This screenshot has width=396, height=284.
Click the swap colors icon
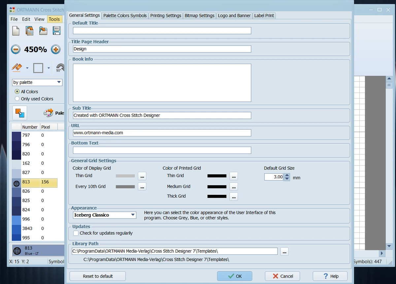coord(19,113)
